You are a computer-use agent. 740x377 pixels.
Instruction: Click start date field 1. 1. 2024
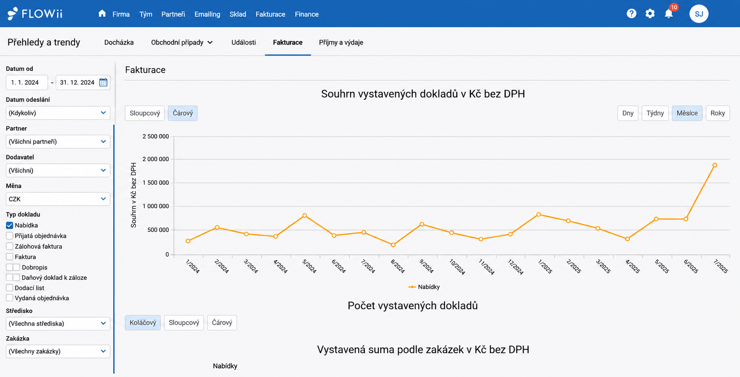point(27,82)
